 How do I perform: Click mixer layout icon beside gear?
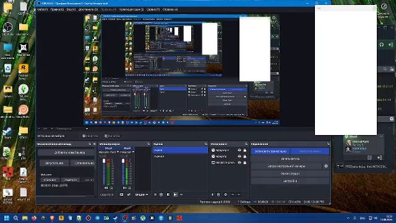tap(121, 195)
